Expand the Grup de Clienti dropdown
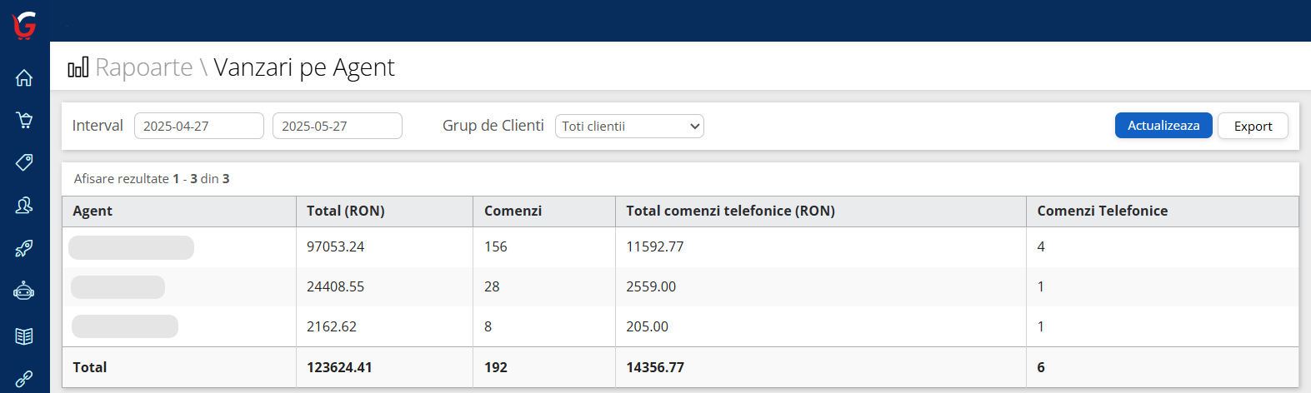This screenshot has height=393, width=1311. [x=629, y=127]
